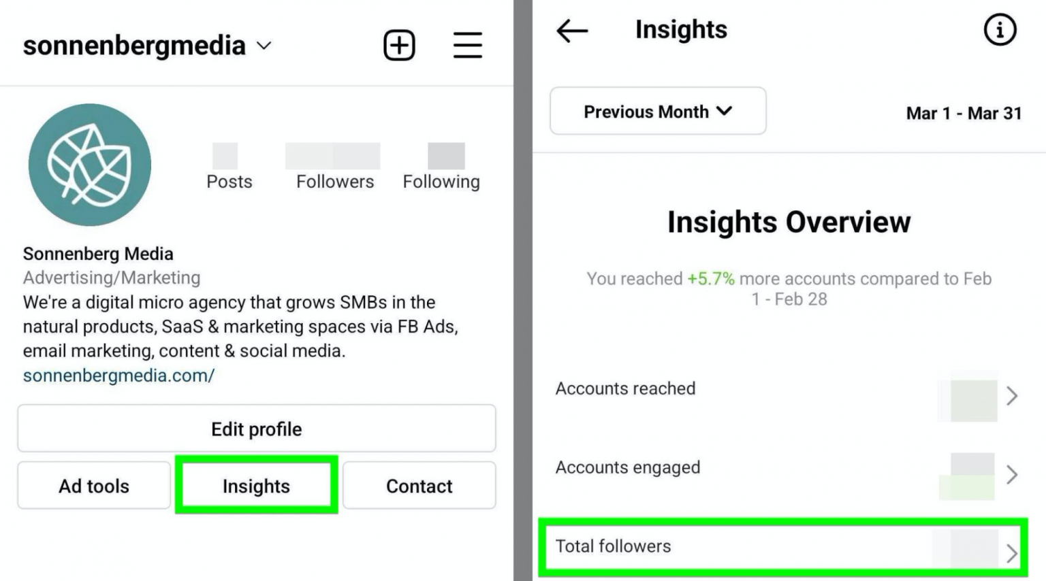Open Accounts engaged details chevron
This screenshot has width=1046, height=581.
1012,474
